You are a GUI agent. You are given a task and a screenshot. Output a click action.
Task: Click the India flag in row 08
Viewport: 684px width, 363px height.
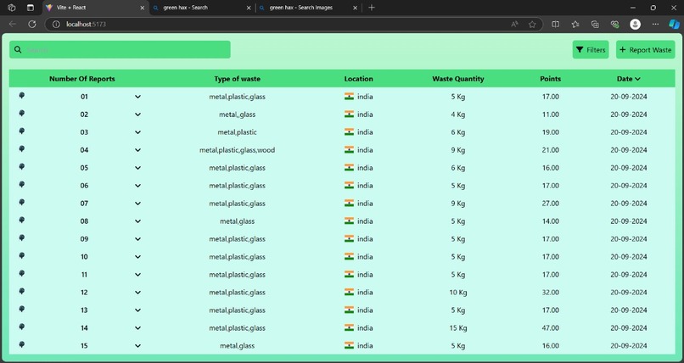click(349, 221)
